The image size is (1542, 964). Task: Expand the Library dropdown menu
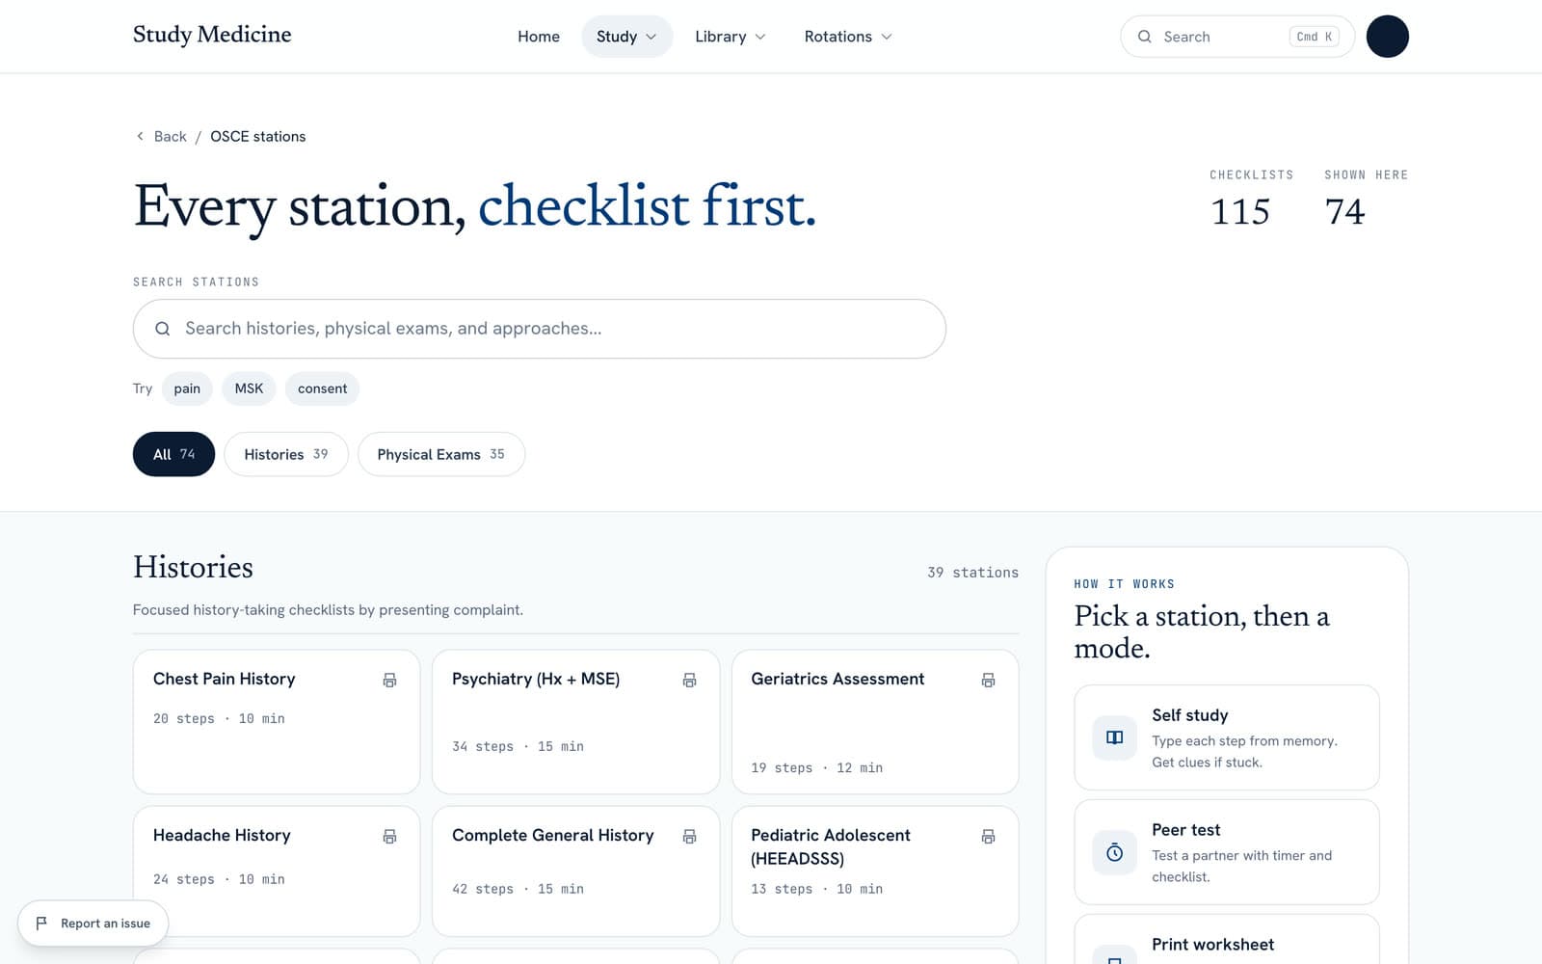(731, 37)
